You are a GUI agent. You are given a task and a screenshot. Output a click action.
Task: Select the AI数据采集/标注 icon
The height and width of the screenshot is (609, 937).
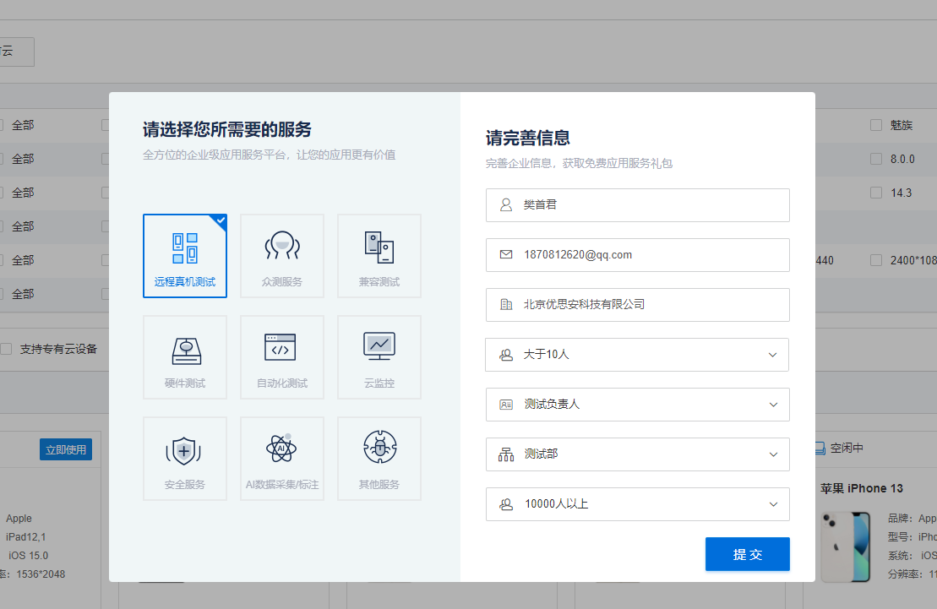[281, 448]
